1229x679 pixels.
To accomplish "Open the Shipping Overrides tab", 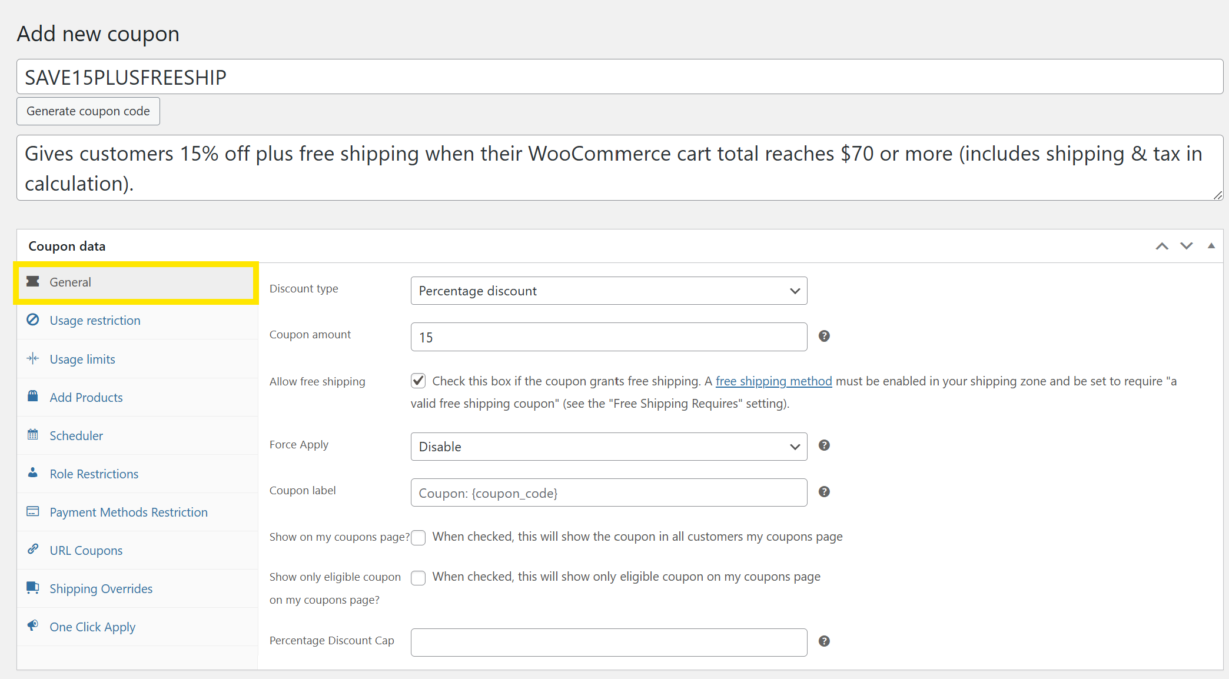I will pos(138,588).
